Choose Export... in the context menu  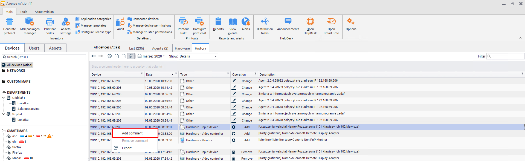(128, 148)
